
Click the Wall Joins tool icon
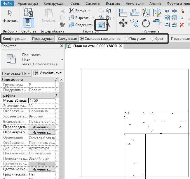101,25
